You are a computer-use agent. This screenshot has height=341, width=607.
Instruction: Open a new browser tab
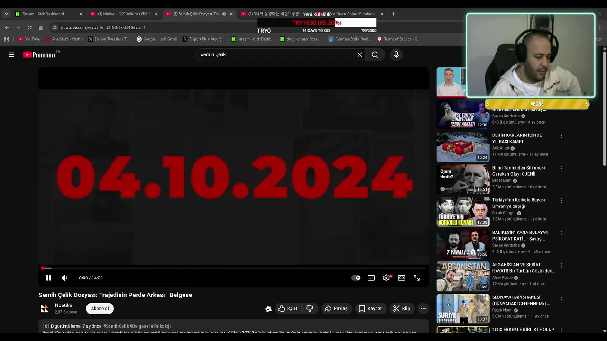393,14
